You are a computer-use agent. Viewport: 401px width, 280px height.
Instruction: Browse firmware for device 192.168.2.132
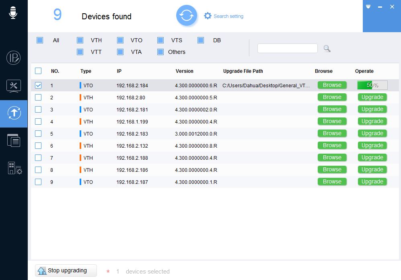(332, 146)
